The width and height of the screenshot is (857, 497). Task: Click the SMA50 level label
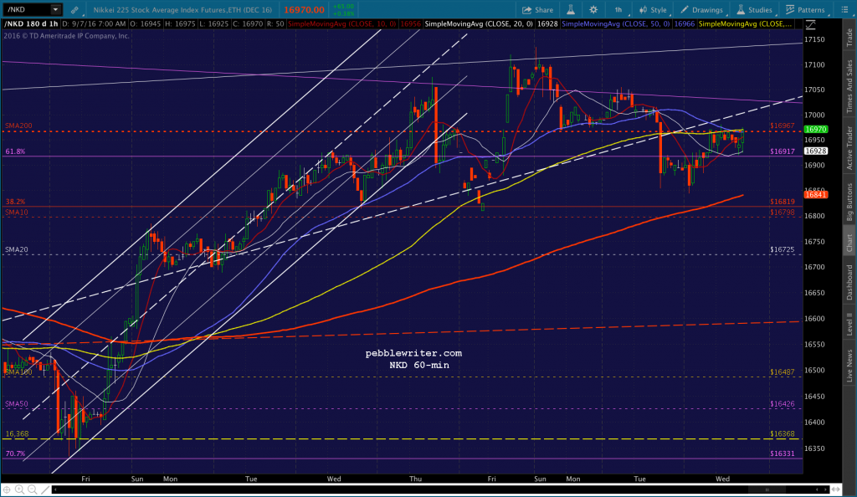tap(17, 404)
